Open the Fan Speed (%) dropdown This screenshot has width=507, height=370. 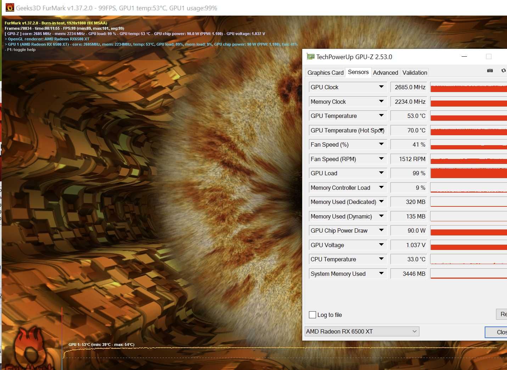tap(381, 144)
